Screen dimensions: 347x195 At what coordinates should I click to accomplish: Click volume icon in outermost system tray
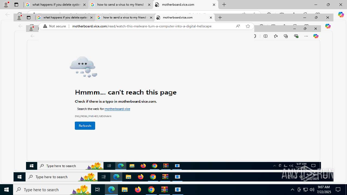312,190
